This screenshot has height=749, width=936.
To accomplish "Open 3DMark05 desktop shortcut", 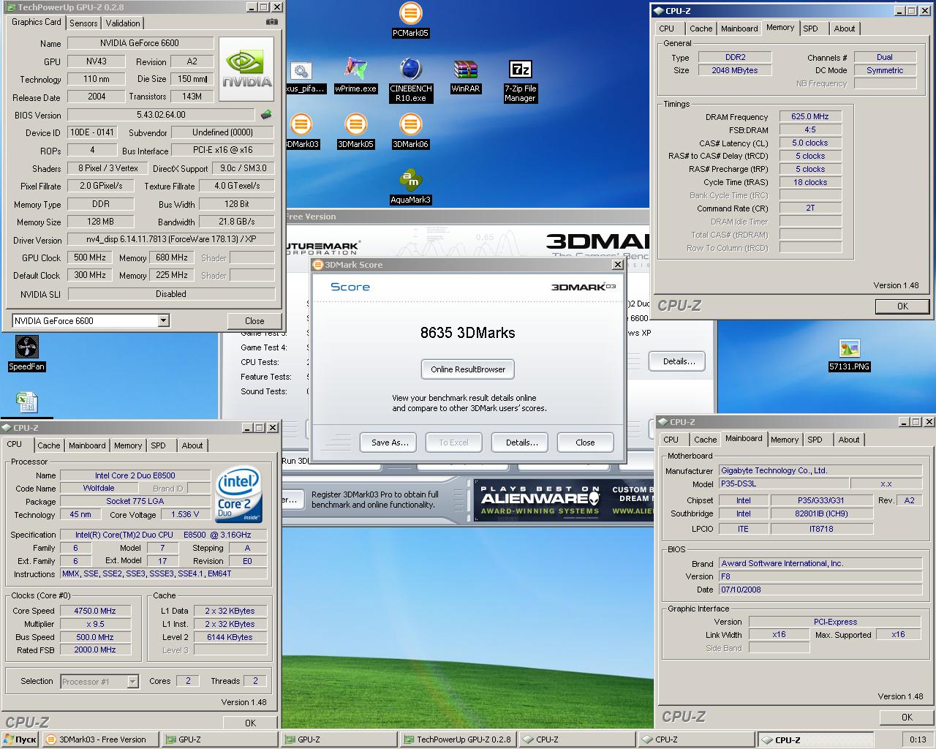I will [x=355, y=131].
